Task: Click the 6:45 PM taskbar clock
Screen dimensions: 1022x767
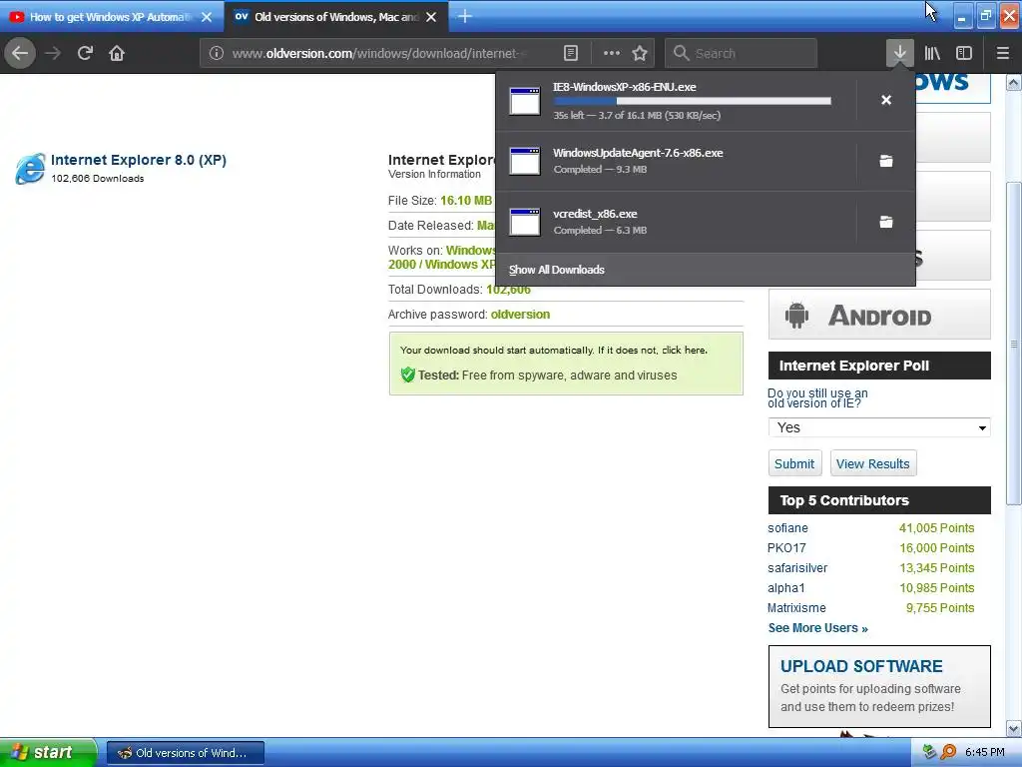Action: [x=984, y=752]
